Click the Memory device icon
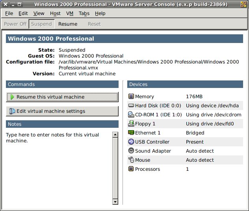Screen dimensions: 249x211 132,97
